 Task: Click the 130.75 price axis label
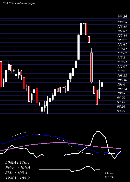122,22
